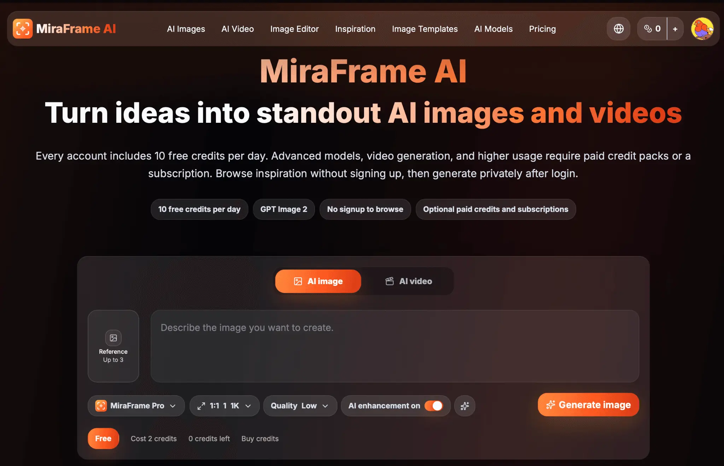Viewport: 724px width, 466px height.
Task: Toggle AI enhancement switch off
Action: (x=434, y=406)
